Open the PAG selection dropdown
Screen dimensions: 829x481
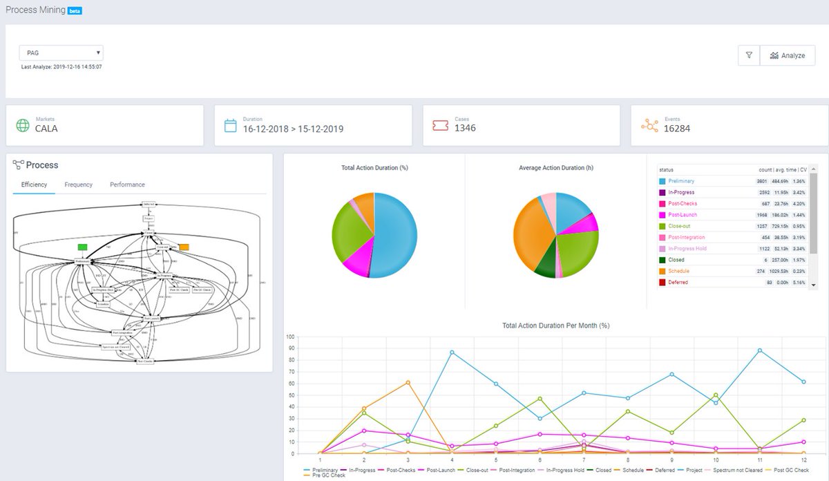[x=61, y=53]
